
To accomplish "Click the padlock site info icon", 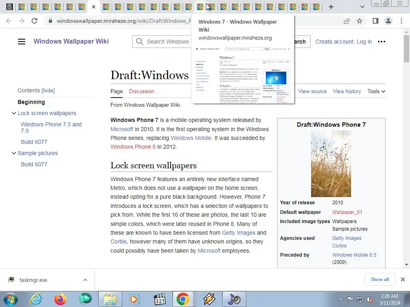I will tap(50, 21).
